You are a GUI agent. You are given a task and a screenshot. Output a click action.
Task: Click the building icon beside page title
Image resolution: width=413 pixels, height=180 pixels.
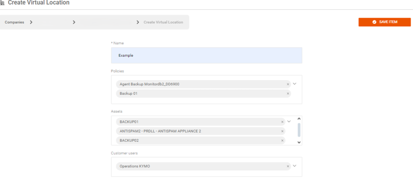2,3
